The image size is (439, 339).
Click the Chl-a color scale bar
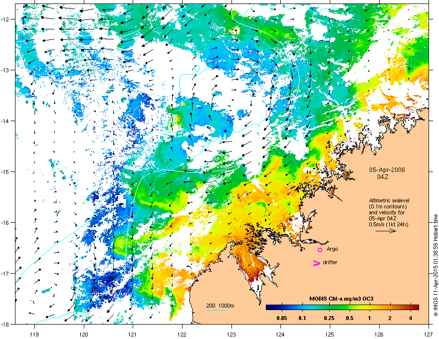[x=342, y=307]
